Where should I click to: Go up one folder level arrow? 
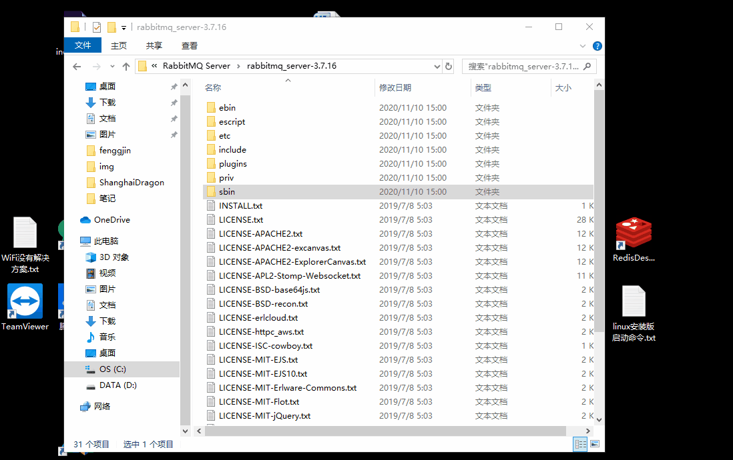tap(126, 66)
